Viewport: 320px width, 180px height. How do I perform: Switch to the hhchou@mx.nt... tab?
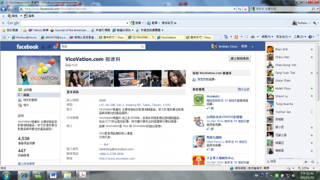[25, 37]
